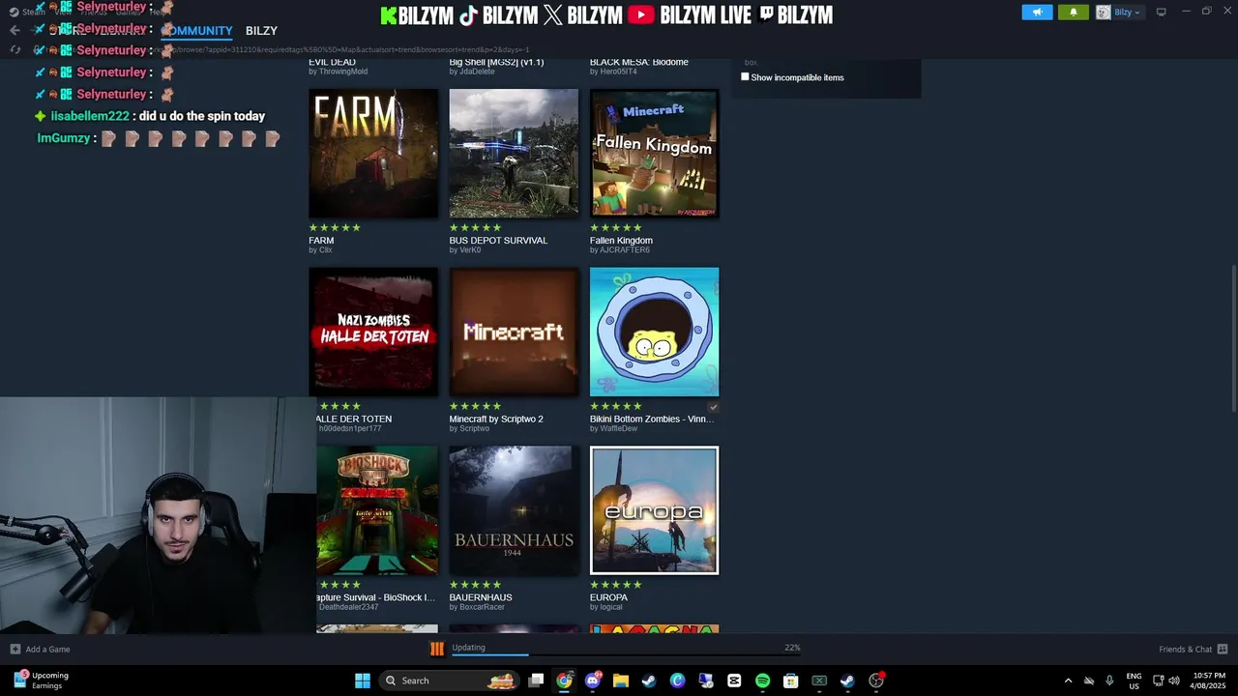
Task: Open Discord from the taskbar
Action: pyautogui.click(x=592, y=681)
